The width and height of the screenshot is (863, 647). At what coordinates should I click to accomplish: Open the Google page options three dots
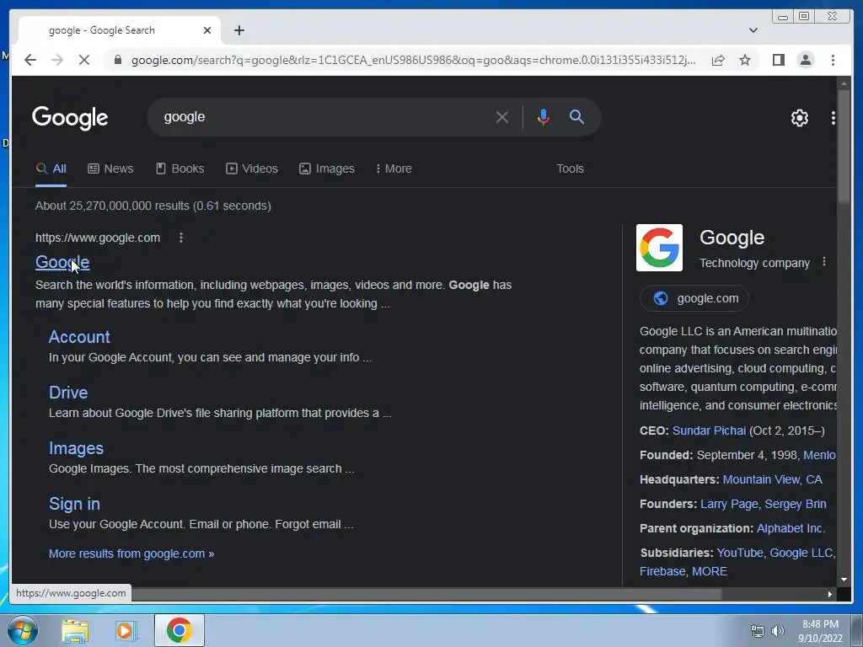[x=834, y=118]
